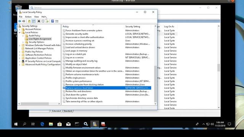Open File Explorer from the taskbar
This screenshot has width=244, height=137.
51,124
